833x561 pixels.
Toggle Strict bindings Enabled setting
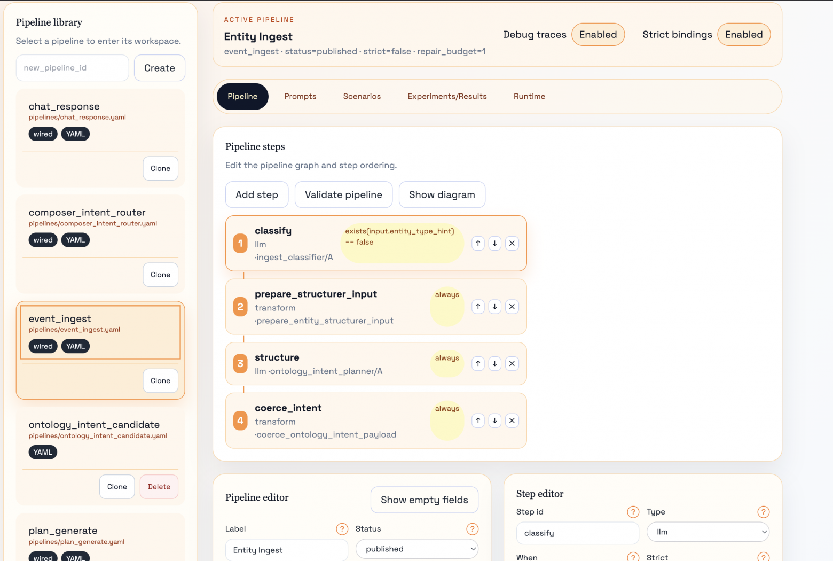point(744,35)
